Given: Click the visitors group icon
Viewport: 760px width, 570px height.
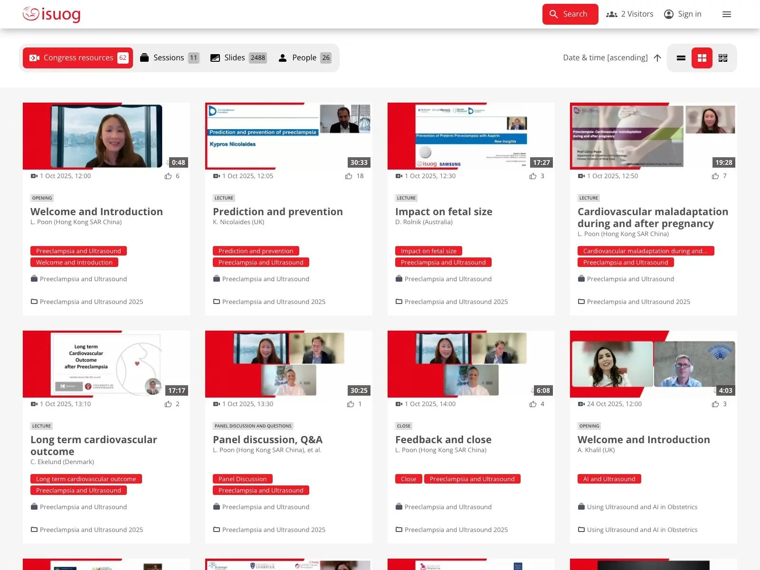Looking at the screenshot, I should tap(611, 14).
